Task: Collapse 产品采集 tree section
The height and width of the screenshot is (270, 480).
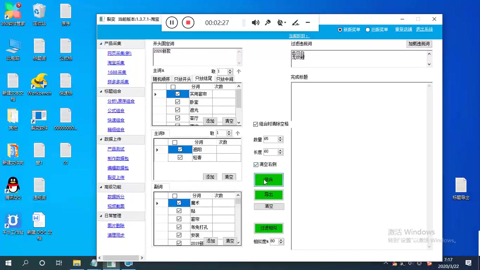Action: pos(101,43)
